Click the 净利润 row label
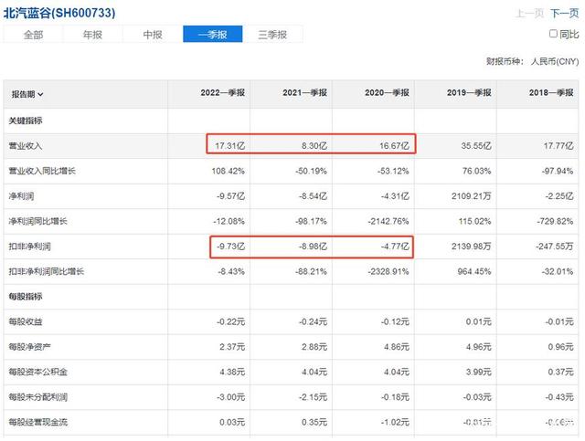 [21, 196]
